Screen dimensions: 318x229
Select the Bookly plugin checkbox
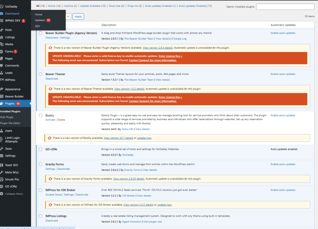click(41, 115)
